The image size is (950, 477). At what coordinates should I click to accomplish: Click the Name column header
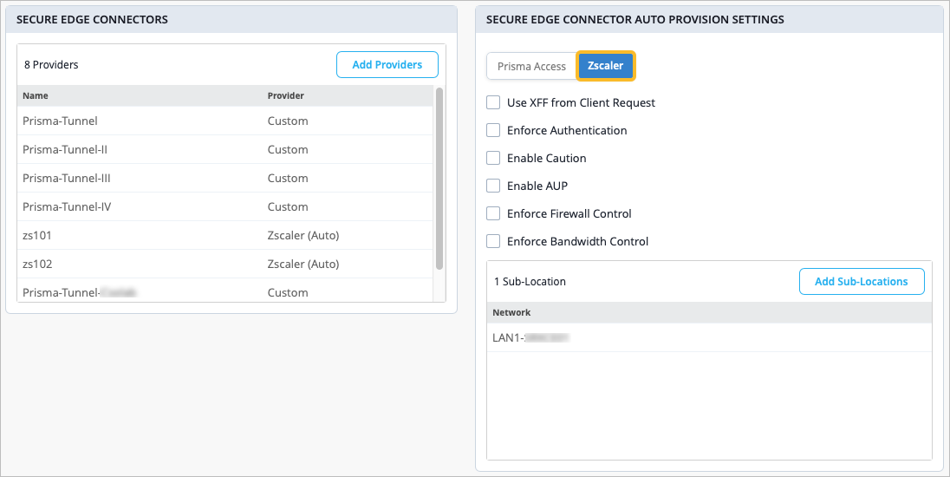click(x=36, y=95)
